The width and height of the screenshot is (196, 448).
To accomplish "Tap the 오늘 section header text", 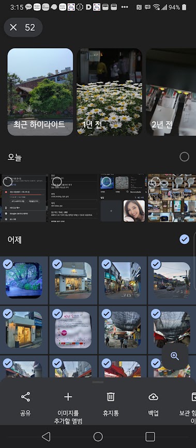I will [x=14, y=157].
